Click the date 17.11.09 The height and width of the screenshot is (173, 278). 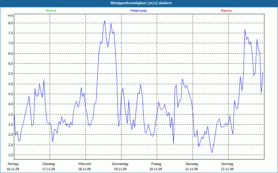[49, 169]
